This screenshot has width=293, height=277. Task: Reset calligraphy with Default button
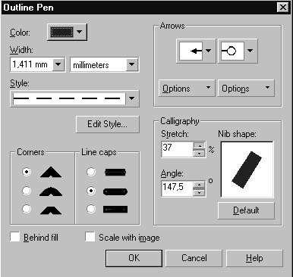click(x=246, y=210)
